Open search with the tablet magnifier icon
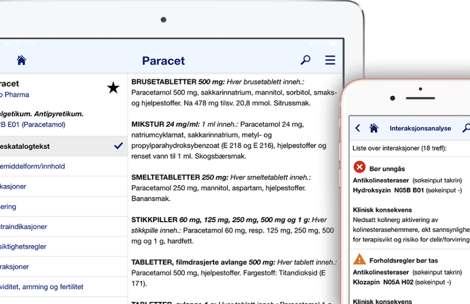Image resolution: width=470 pixels, height=304 pixels. pos(305,60)
